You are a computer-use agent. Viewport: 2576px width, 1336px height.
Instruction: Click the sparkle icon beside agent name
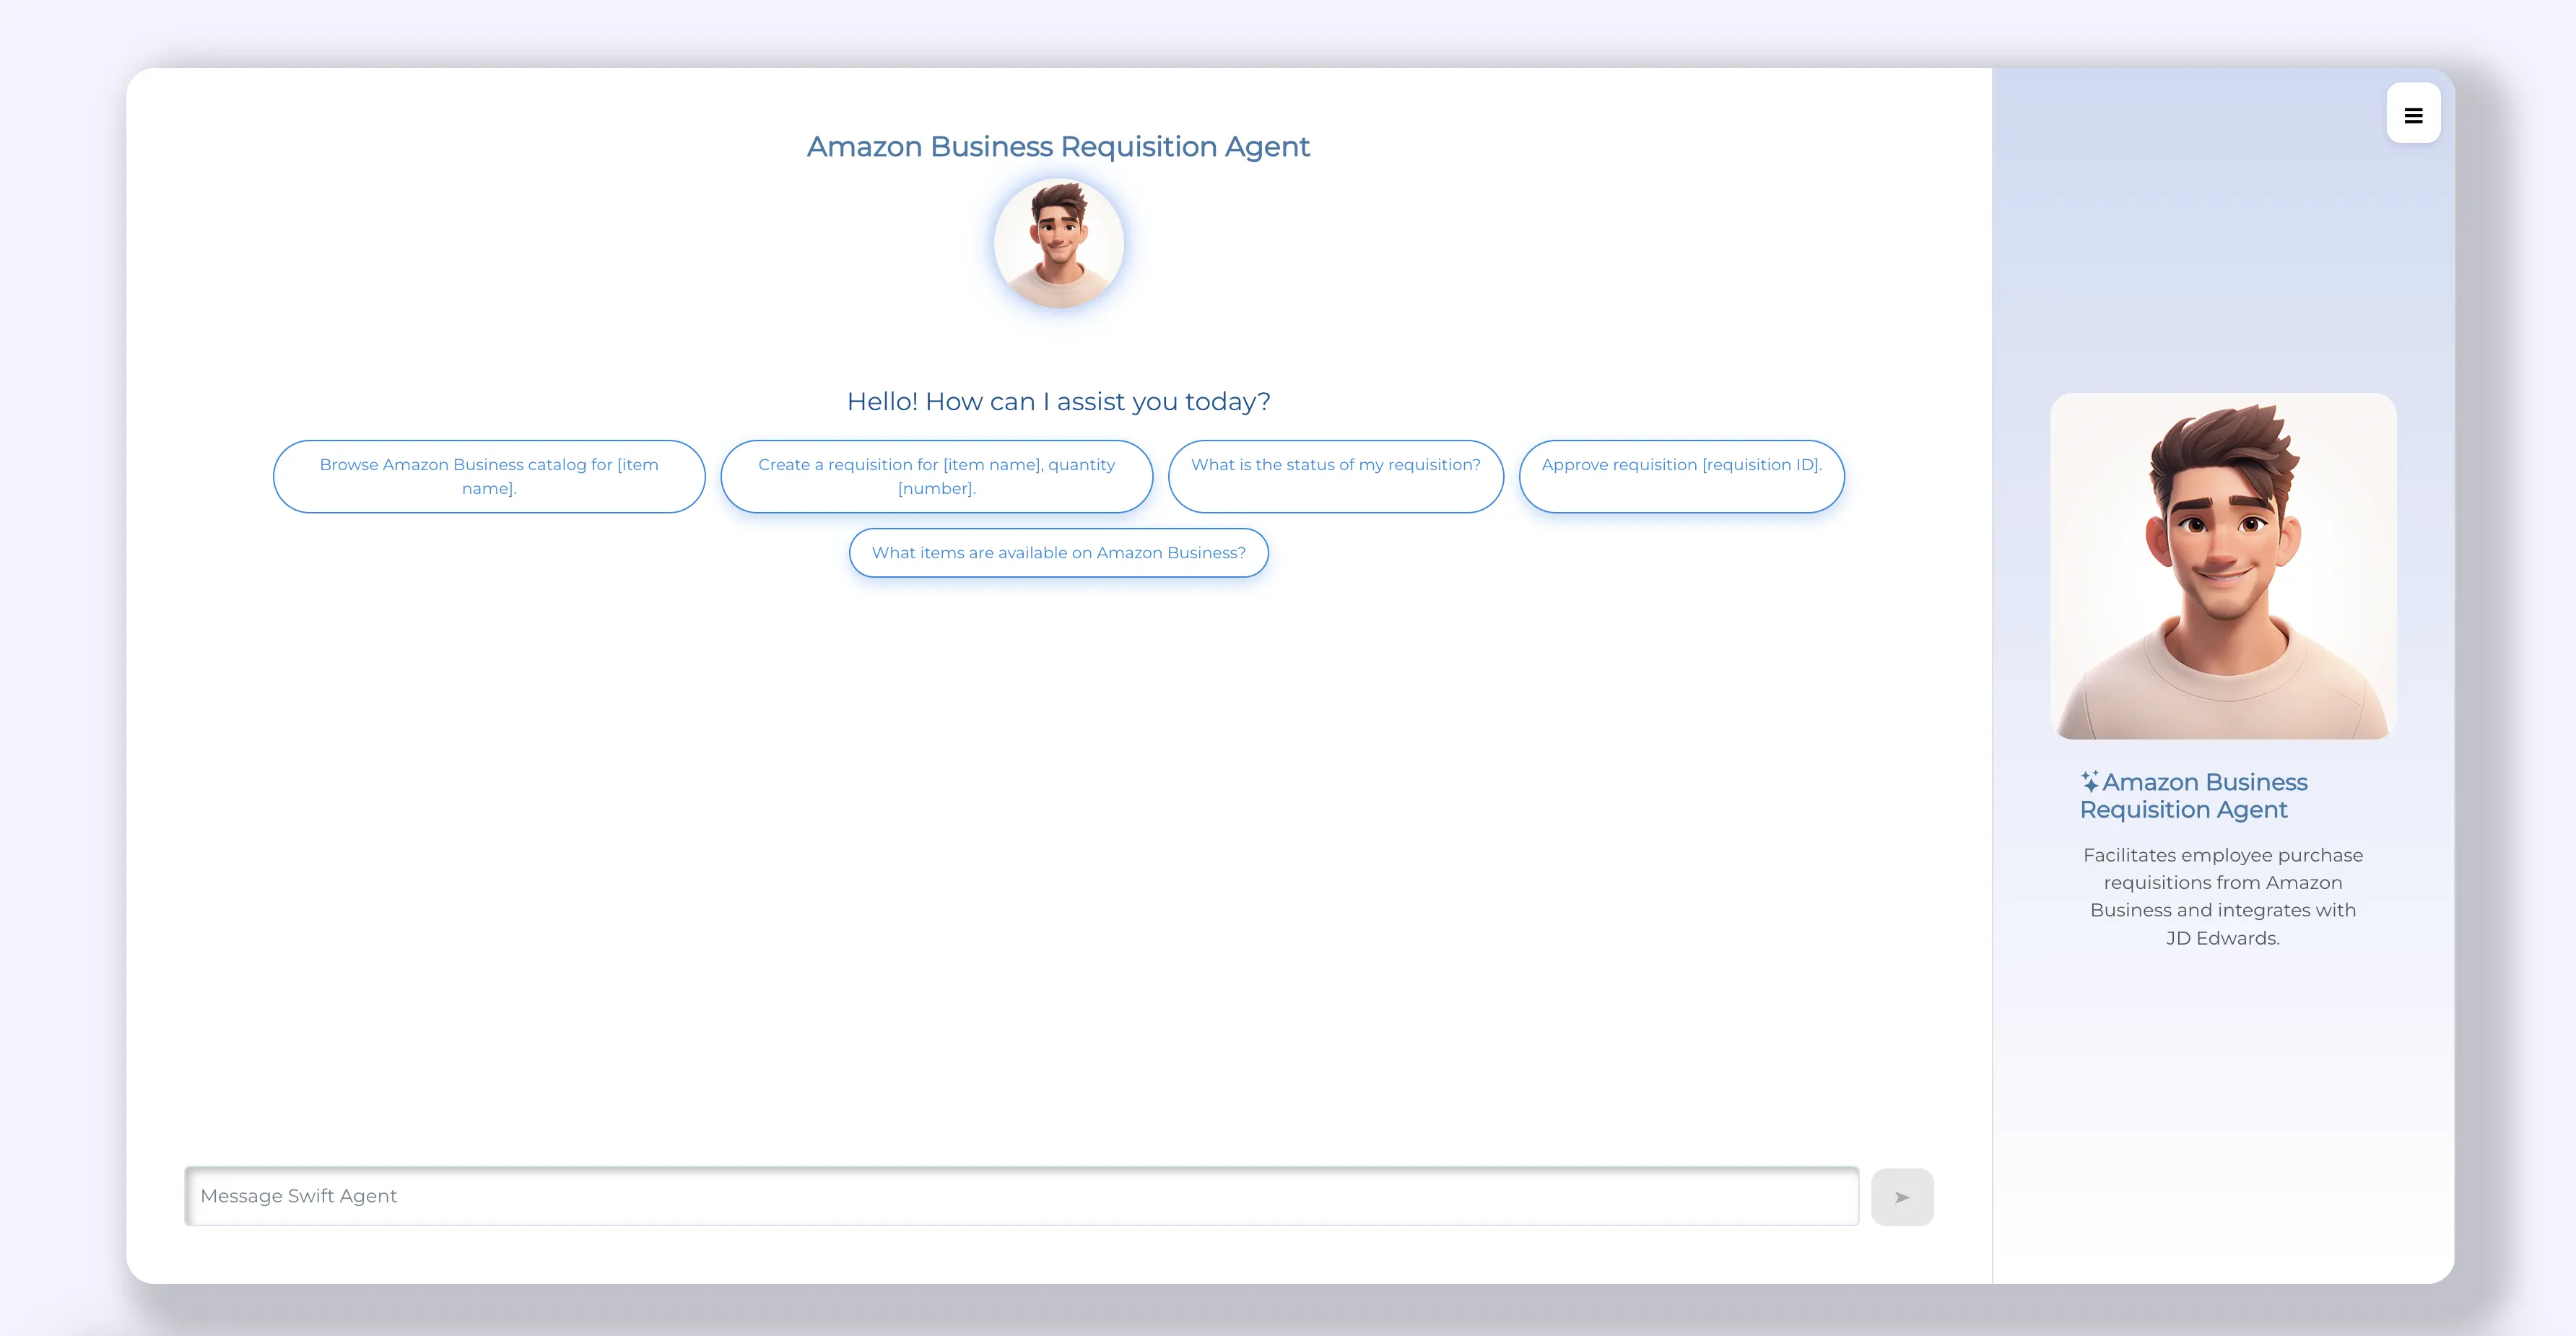pyautogui.click(x=2089, y=781)
